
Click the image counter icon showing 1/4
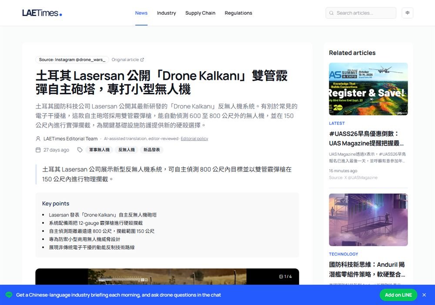(x=281, y=276)
